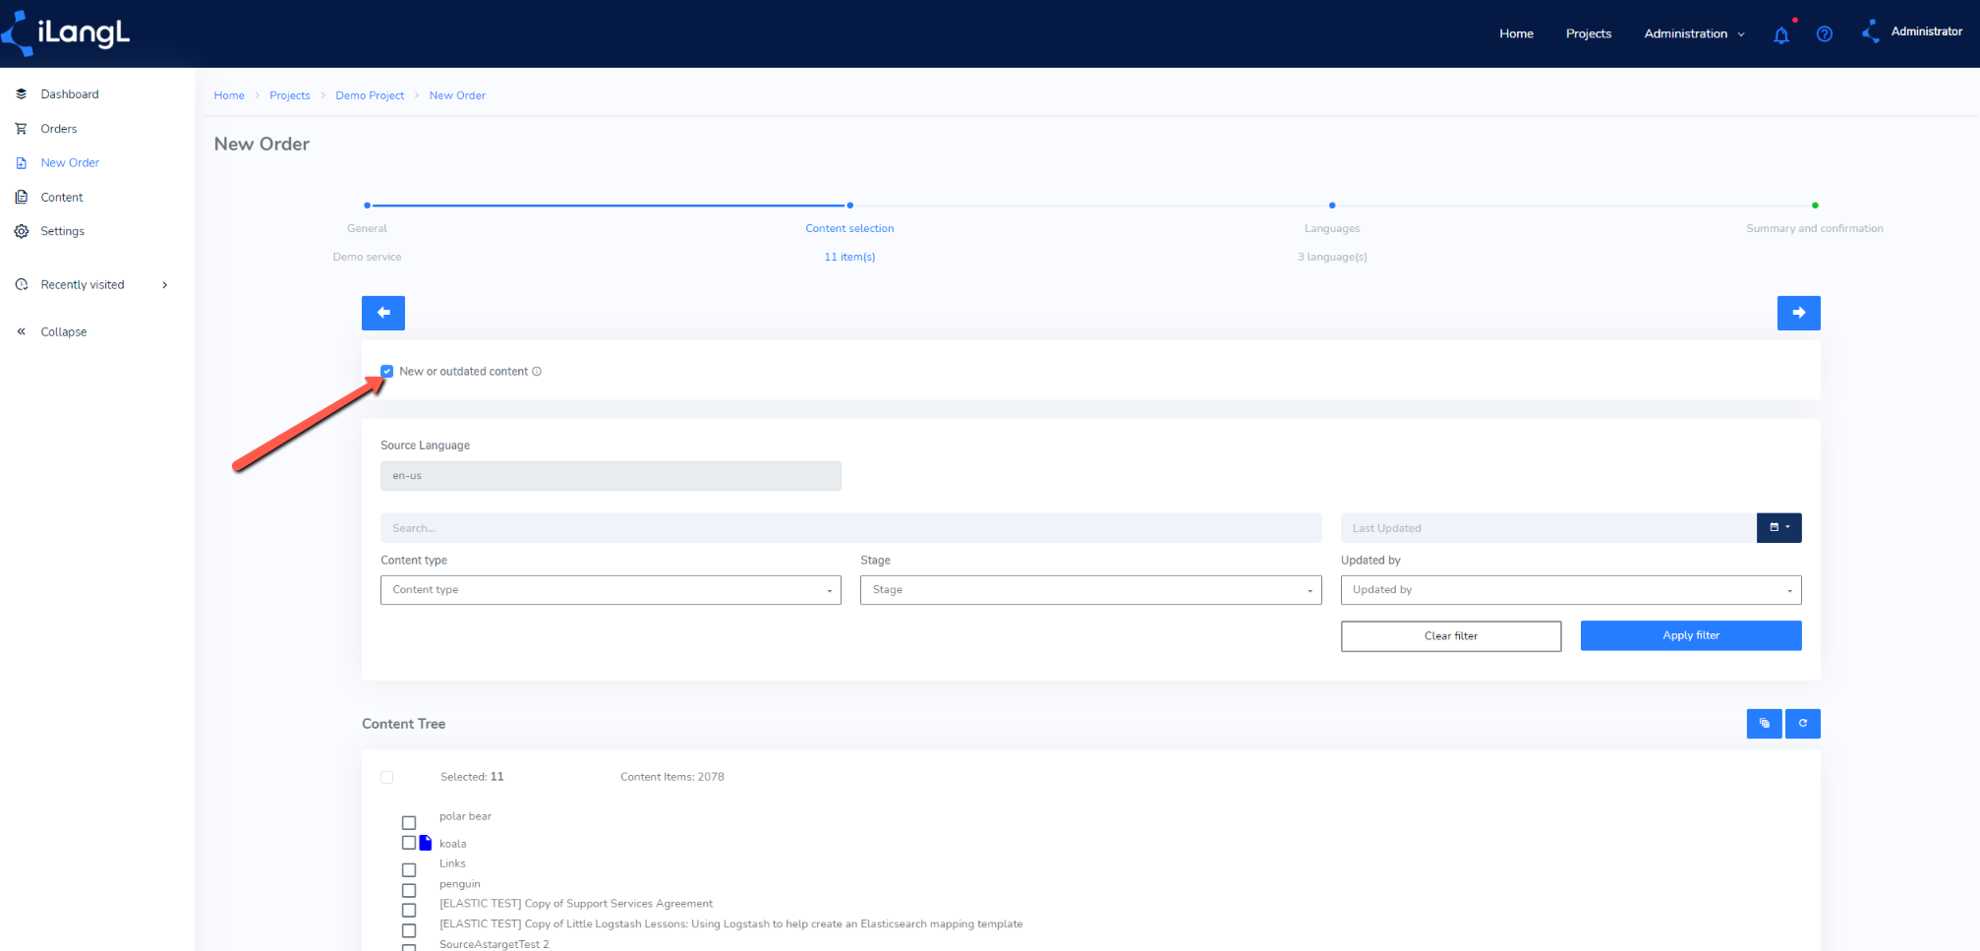The height and width of the screenshot is (951, 1980).
Task: Refresh the Content Tree
Action: (x=1803, y=724)
